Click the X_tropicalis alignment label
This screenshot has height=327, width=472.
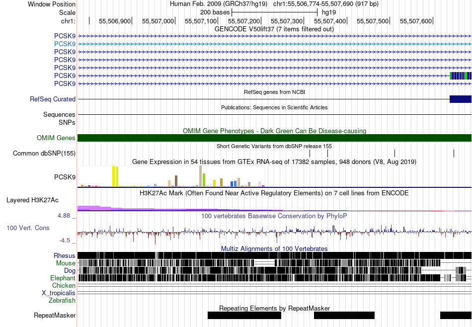pos(59,293)
